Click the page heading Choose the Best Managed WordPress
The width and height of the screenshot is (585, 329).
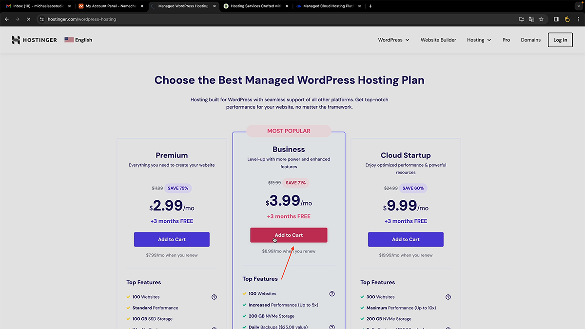click(x=289, y=80)
